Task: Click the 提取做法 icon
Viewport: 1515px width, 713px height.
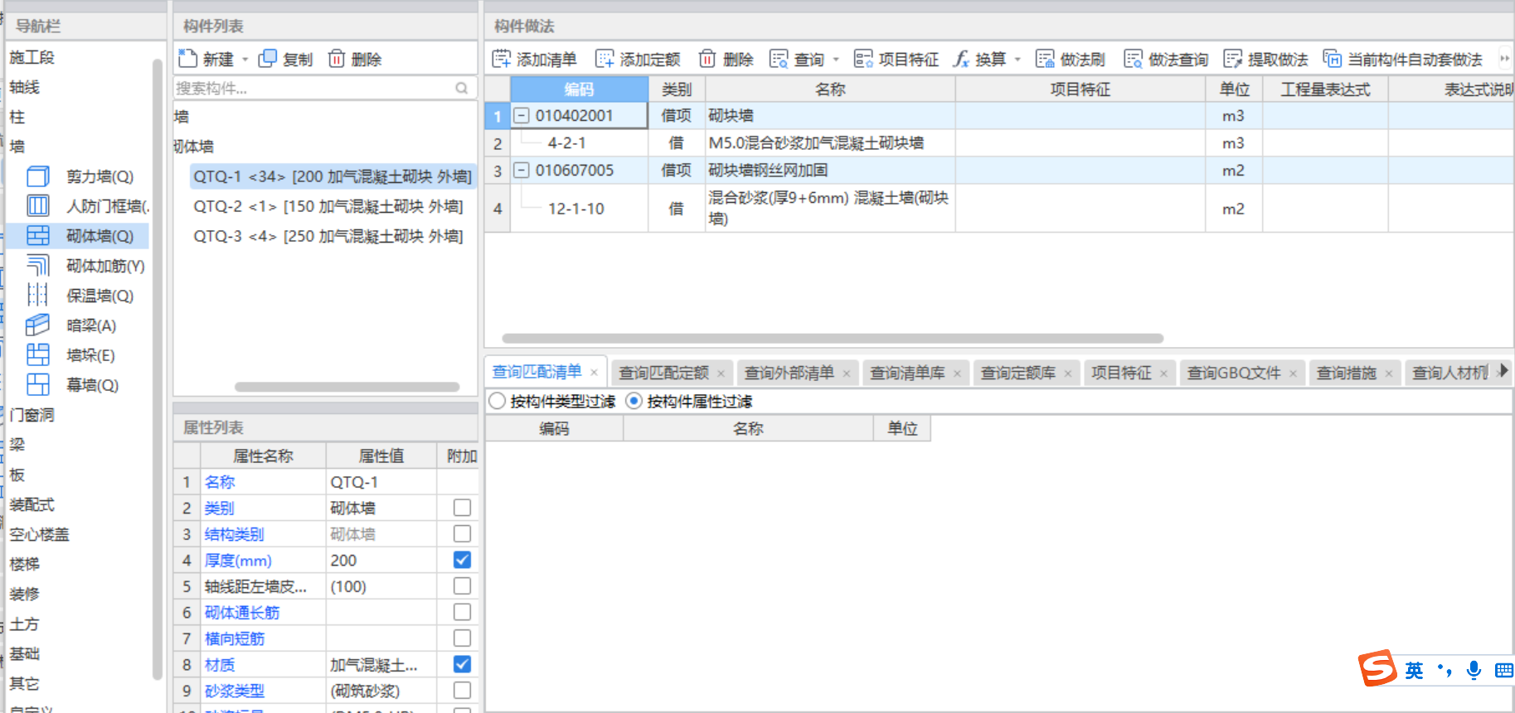Action: pos(1233,59)
